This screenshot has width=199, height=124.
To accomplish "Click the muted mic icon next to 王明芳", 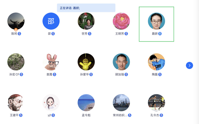I will (126, 34).
